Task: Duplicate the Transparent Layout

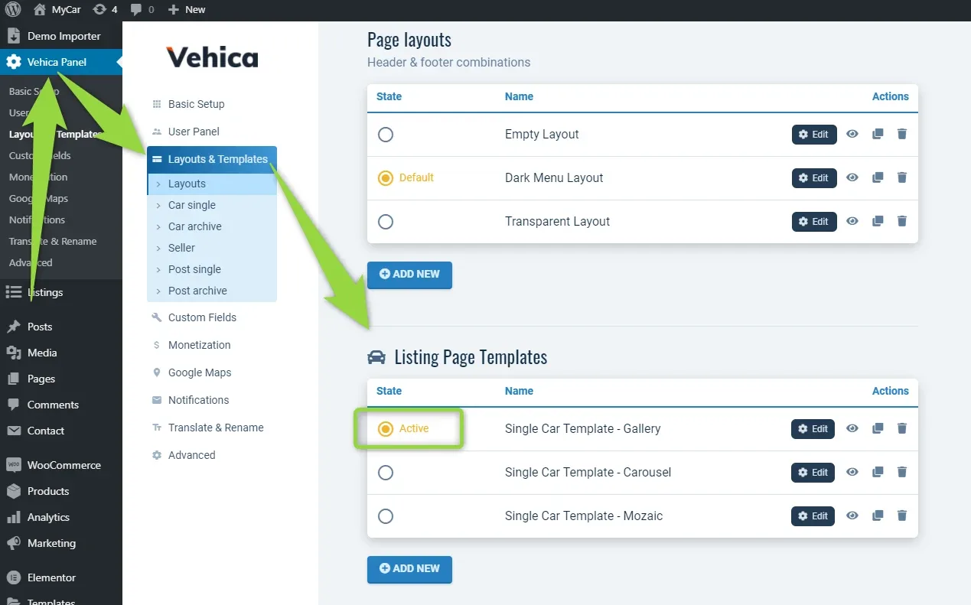Action: [878, 221]
